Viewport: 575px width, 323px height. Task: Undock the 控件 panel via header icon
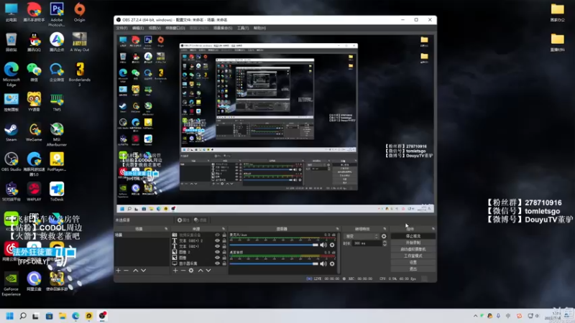433,229
